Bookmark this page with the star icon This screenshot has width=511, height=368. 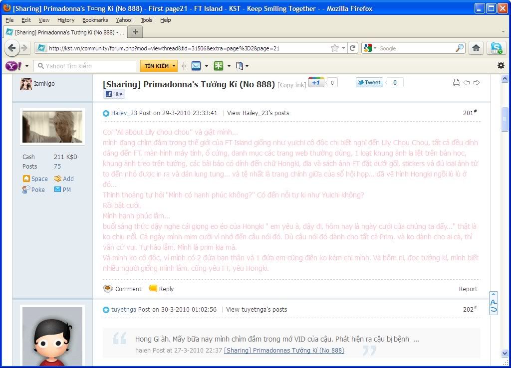pyautogui.click(x=335, y=48)
